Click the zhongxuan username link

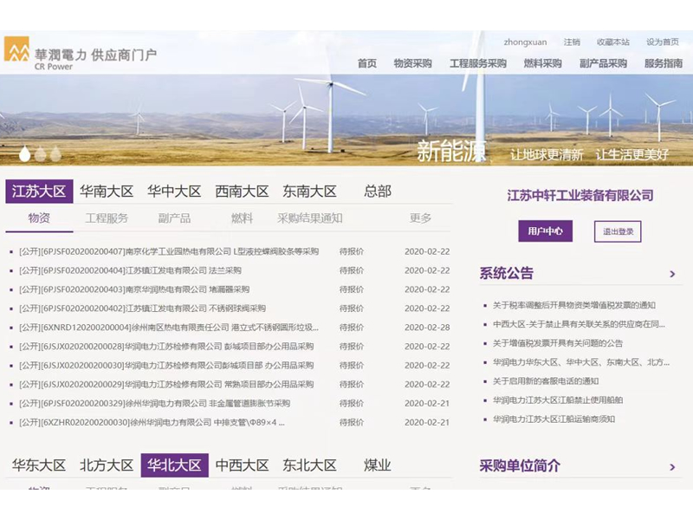point(525,42)
